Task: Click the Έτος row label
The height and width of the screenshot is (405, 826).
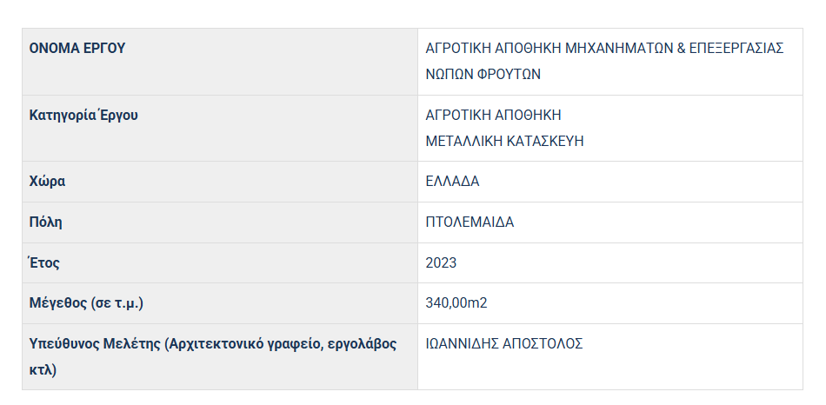Action: point(45,262)
